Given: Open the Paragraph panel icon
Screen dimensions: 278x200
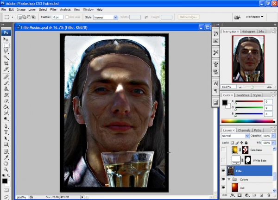Looking at the screenshot, I should [215, 91].
